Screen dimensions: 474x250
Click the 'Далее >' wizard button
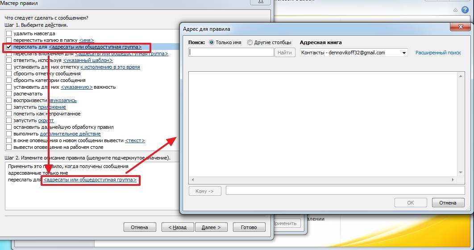click(211, 227)
